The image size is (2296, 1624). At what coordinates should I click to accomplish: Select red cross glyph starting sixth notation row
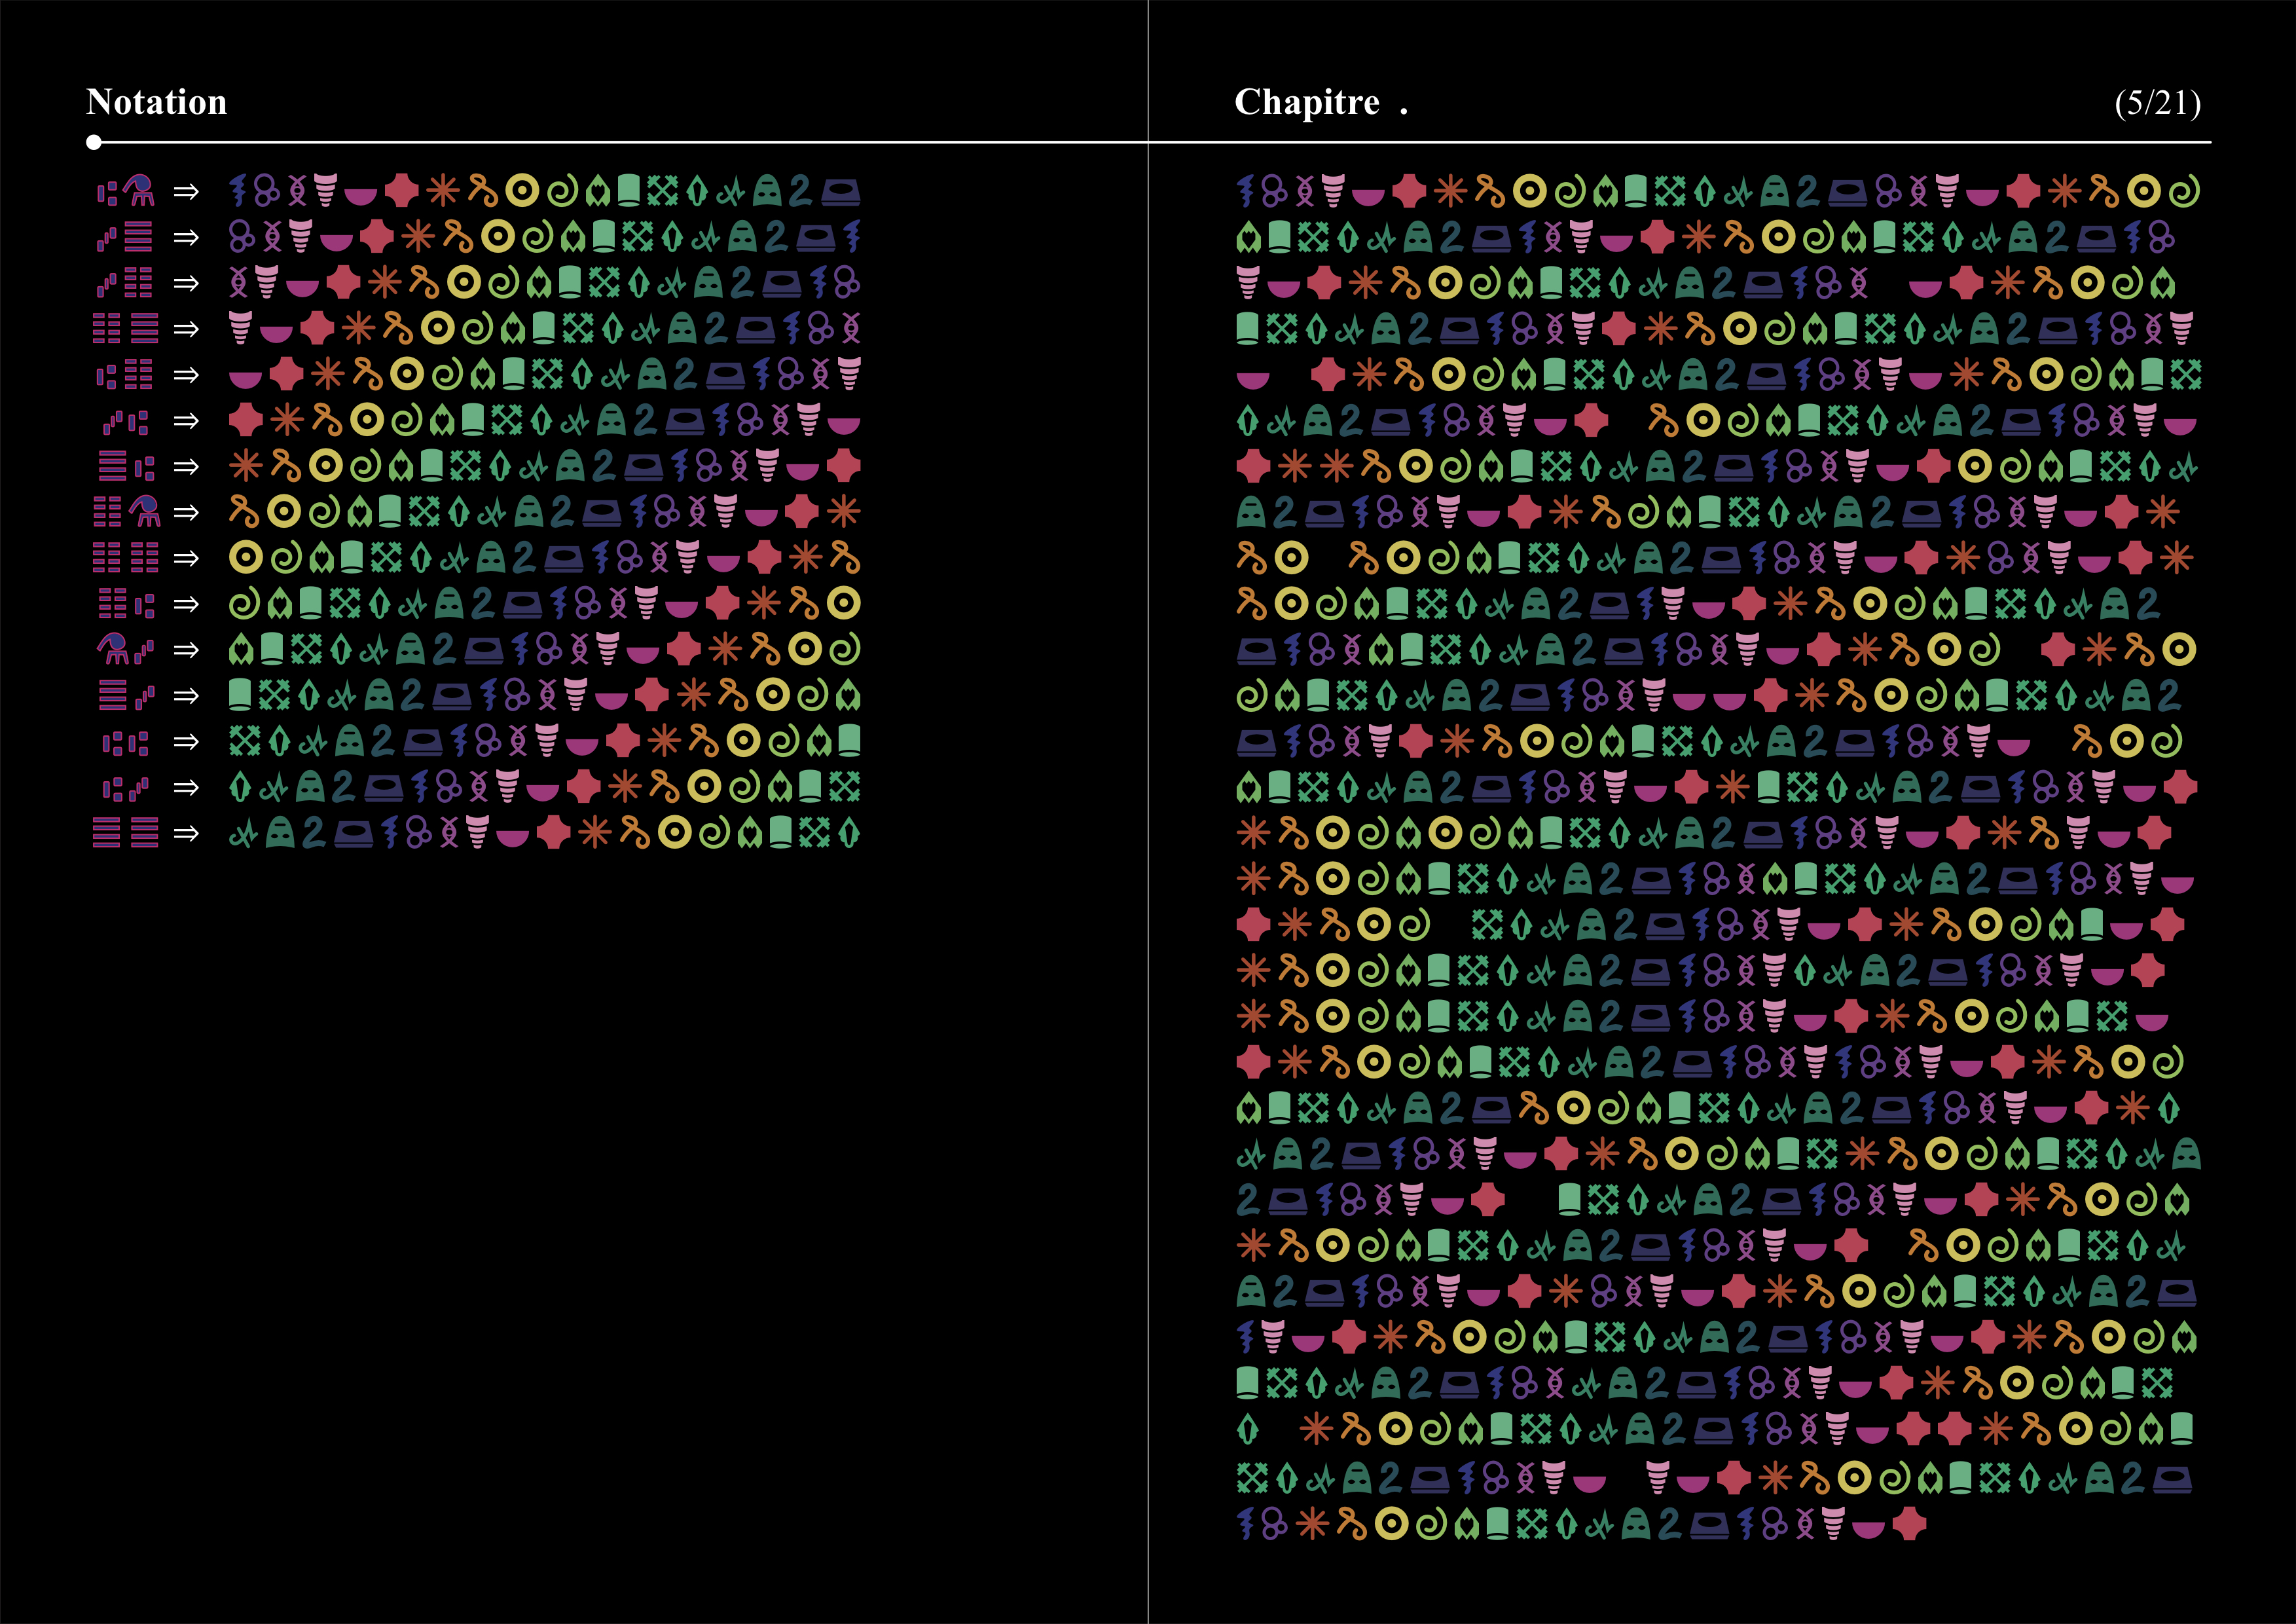[245, 420]
